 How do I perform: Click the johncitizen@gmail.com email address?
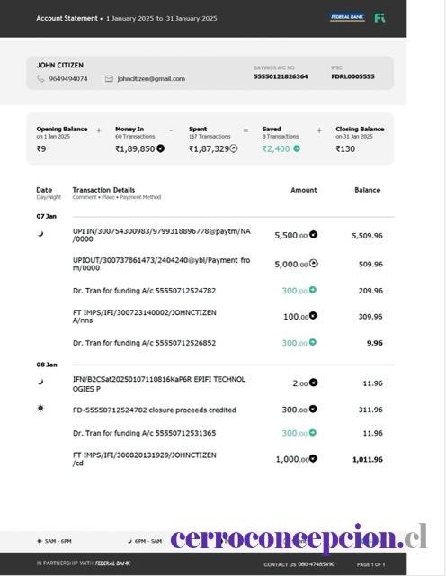151,78
